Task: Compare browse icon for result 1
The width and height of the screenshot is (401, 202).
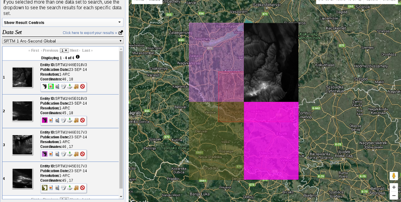Action: pos(57,86)
